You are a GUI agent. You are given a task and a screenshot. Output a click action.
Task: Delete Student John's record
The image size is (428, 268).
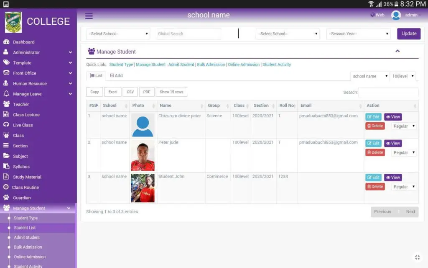pos(375,186)
